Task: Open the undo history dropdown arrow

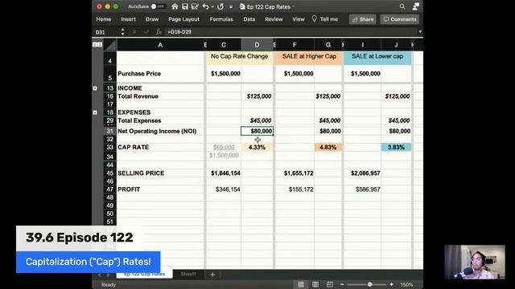Action: coord(212,6)
